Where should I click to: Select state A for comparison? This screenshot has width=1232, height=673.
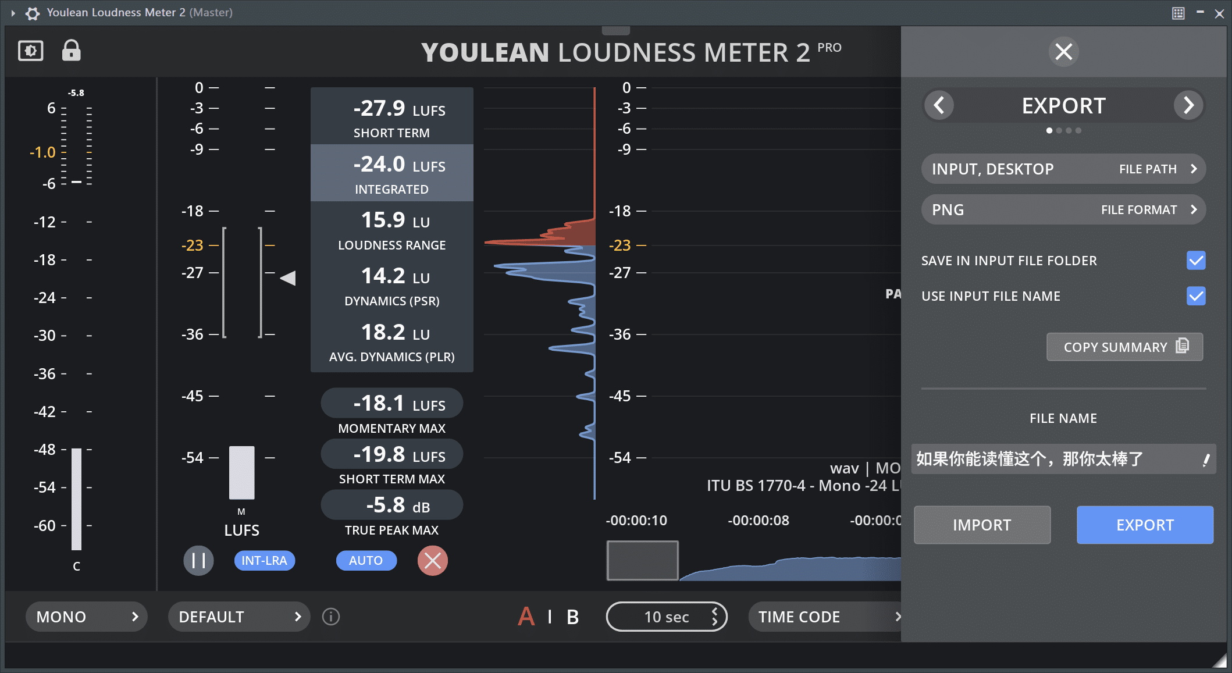coord(526,617)
